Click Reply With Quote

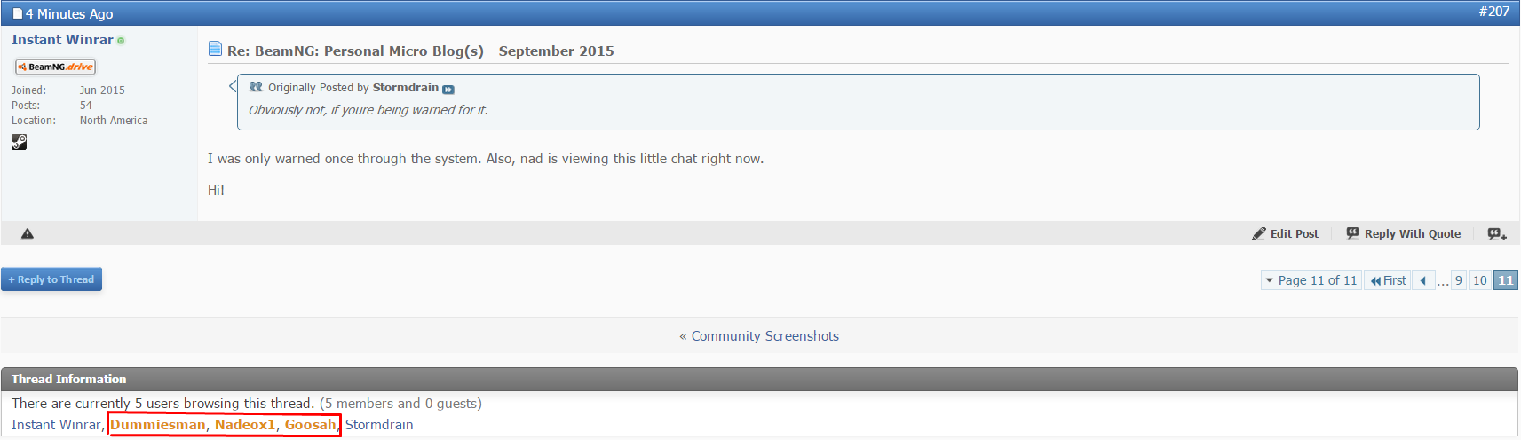coord(1403,234)
